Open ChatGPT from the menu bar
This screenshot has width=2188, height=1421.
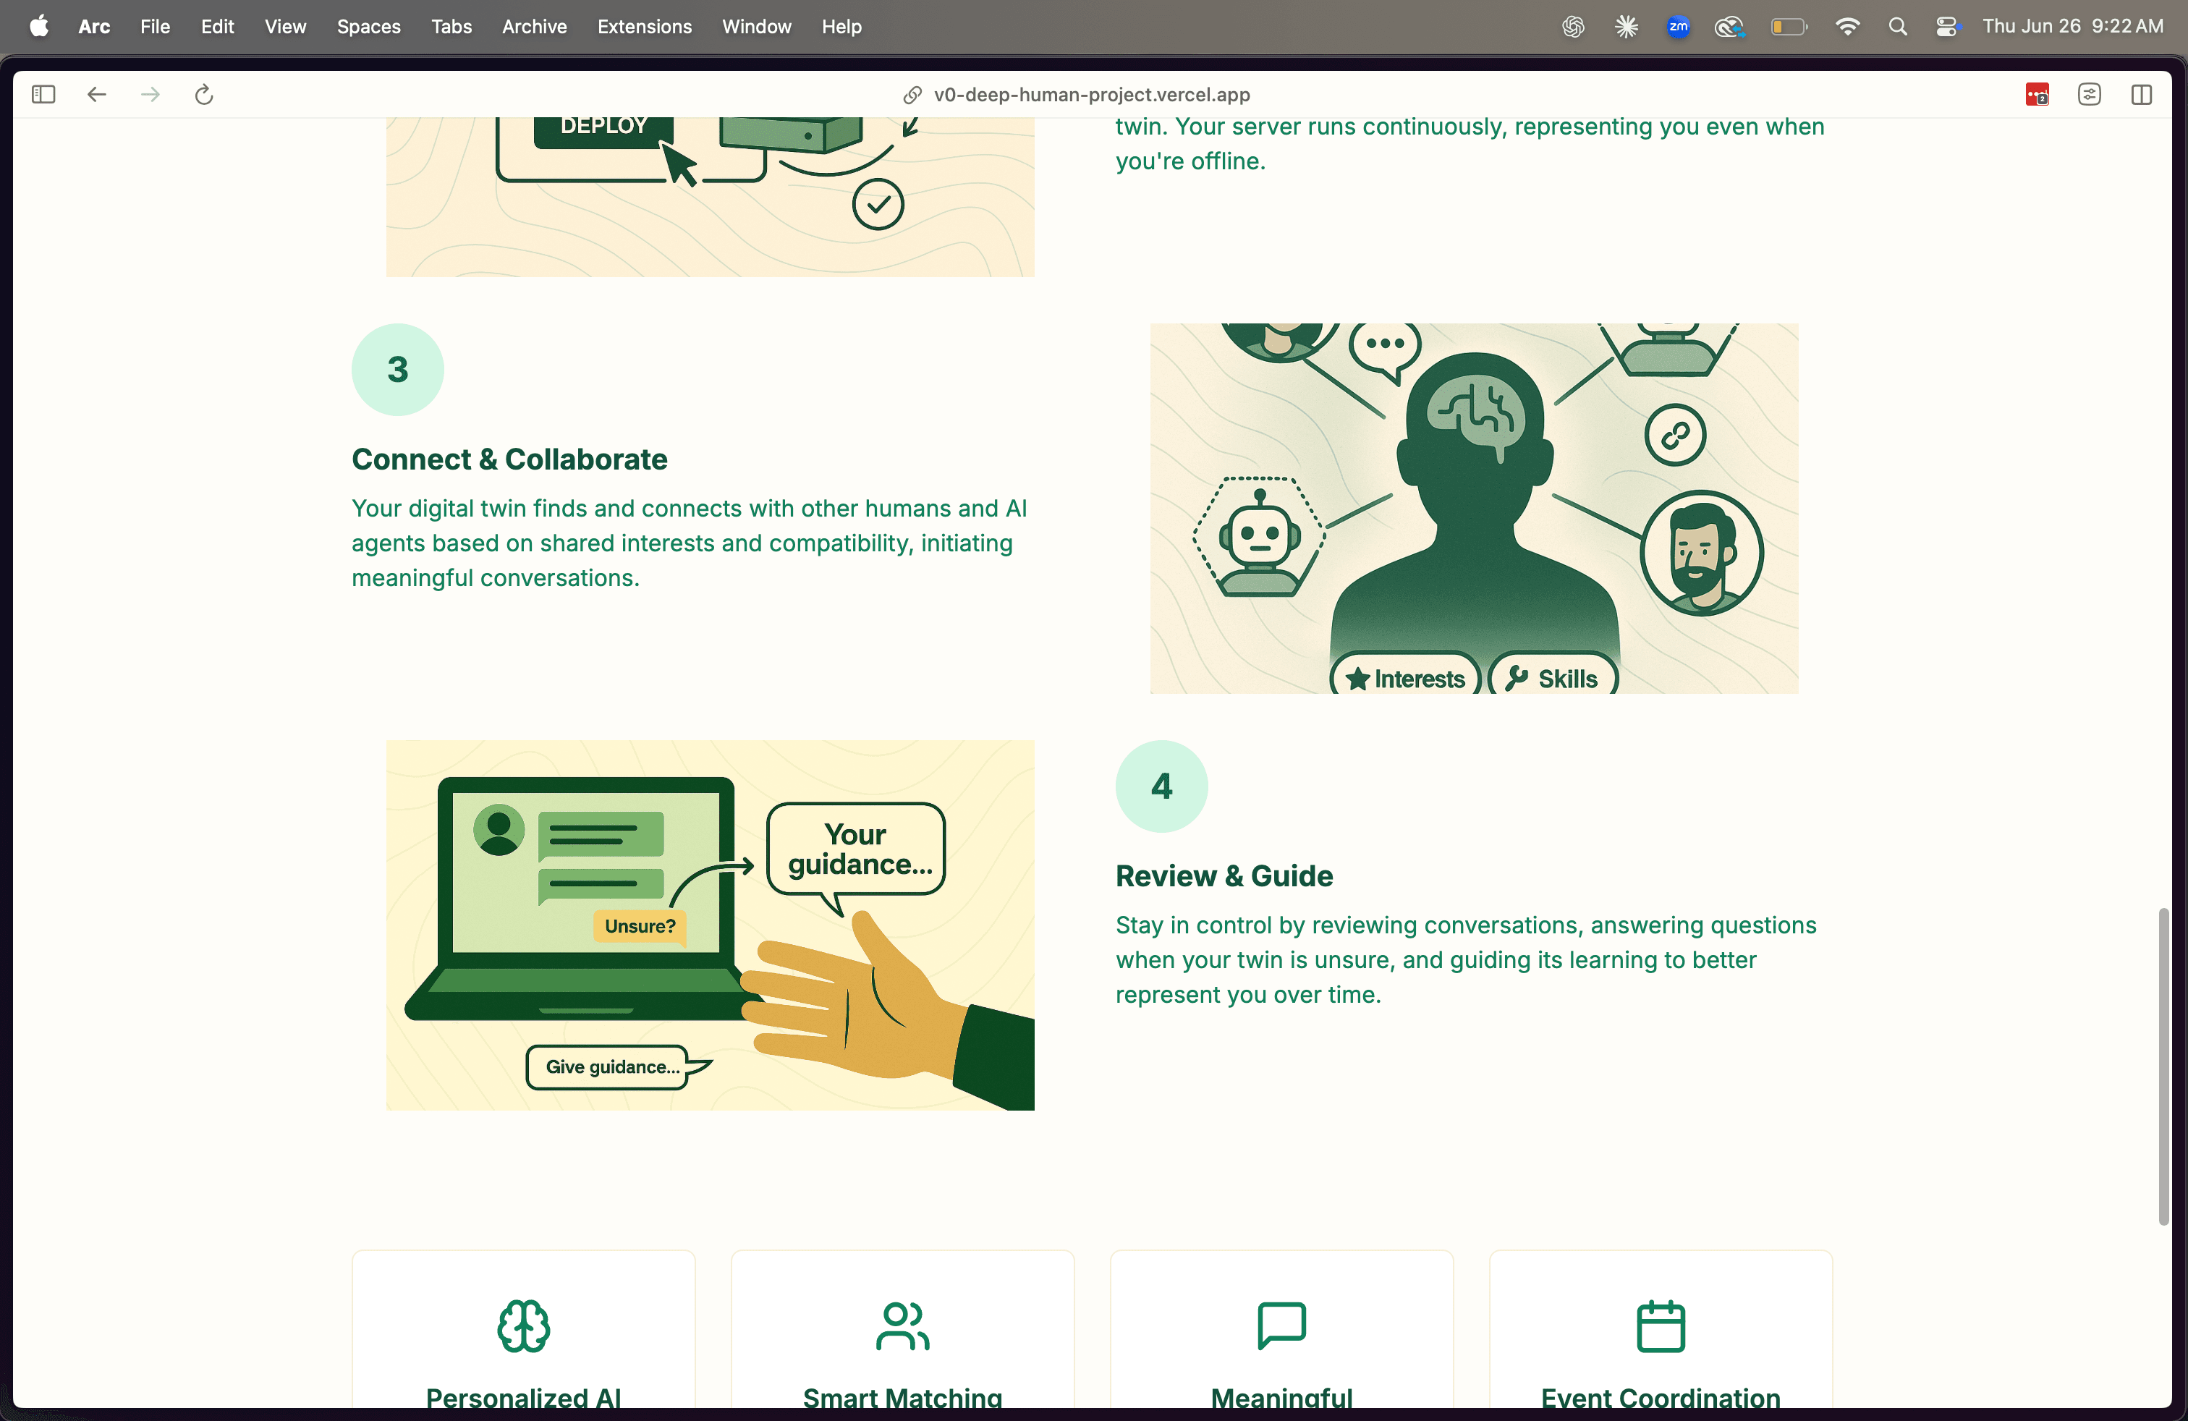(x=1574, y=26)
